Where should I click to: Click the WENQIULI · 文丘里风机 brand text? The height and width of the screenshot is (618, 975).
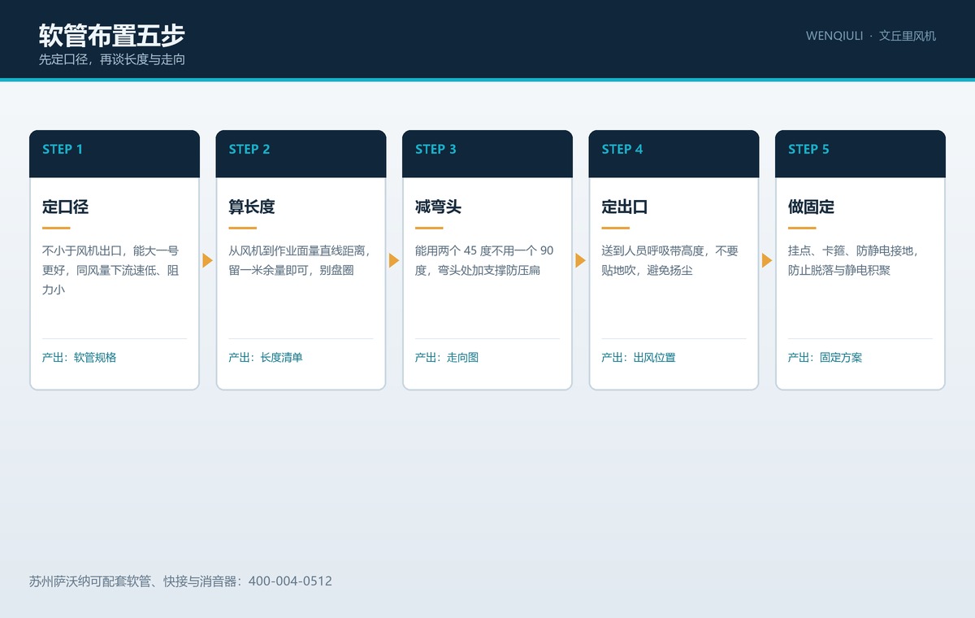[871, 36]
